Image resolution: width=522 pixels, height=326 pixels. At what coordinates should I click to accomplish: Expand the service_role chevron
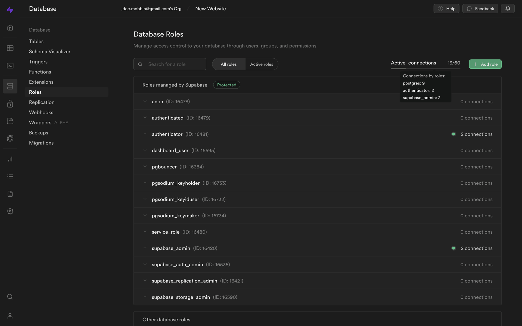click(x=145, y=232)
